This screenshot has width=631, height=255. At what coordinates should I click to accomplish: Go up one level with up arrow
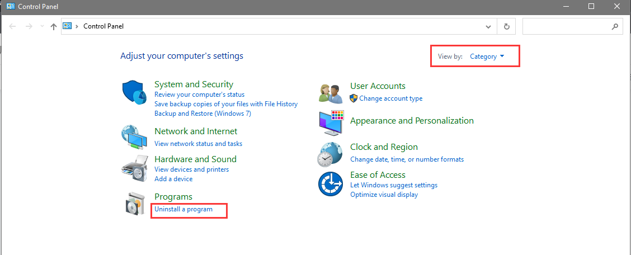[x=54, y=26]
